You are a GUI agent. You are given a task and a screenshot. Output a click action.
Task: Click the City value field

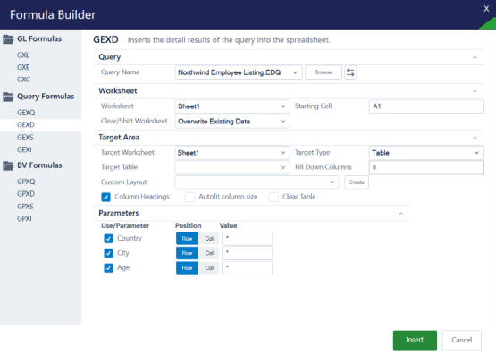pos(247,253)
